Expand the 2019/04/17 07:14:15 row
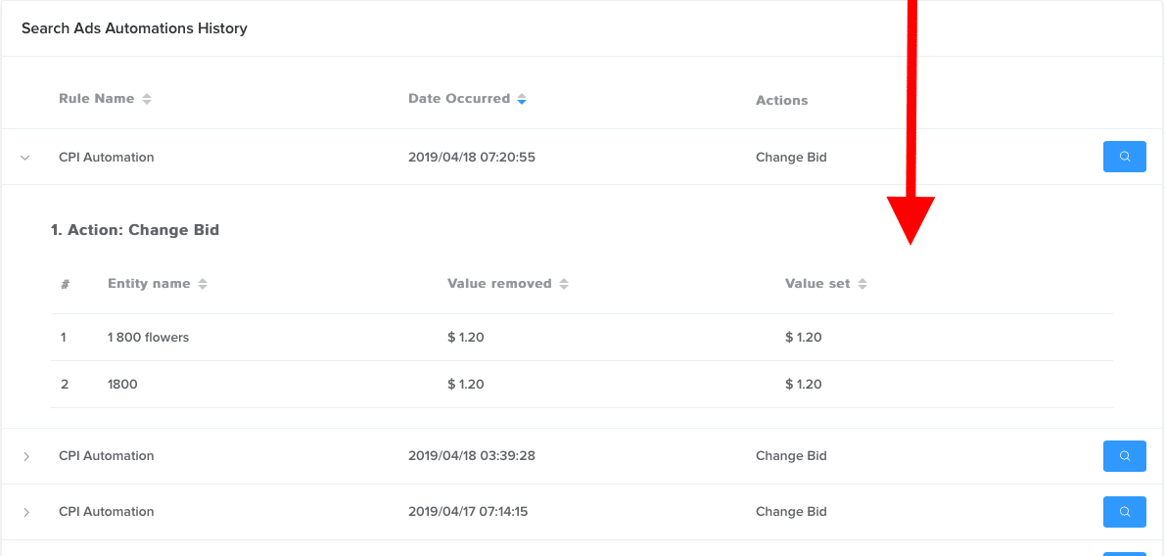 (26, 512)
